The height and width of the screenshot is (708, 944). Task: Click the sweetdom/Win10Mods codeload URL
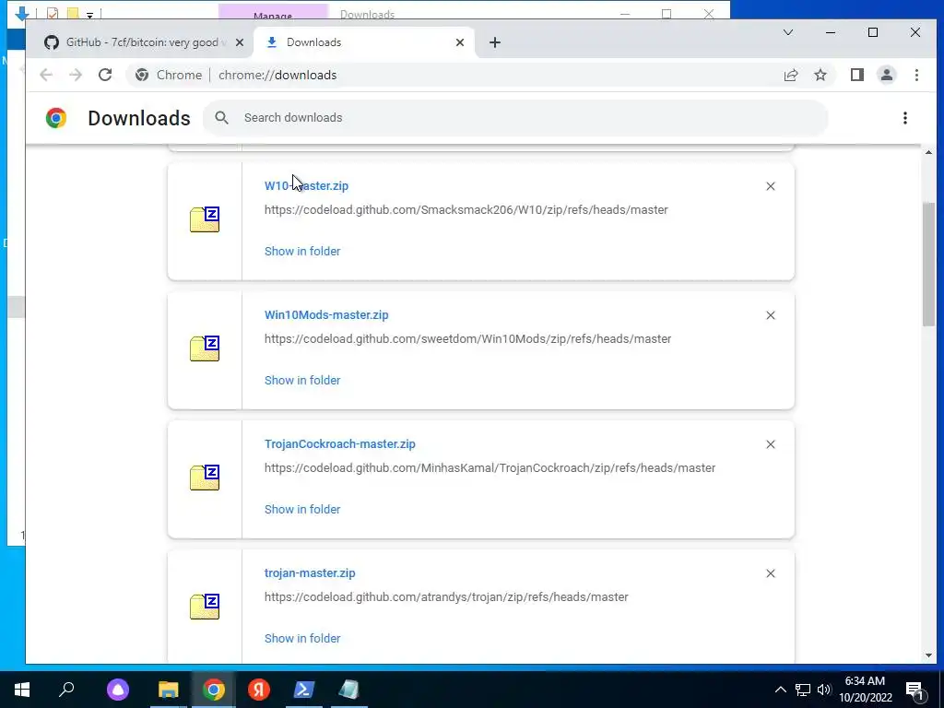tap(467, 339)
